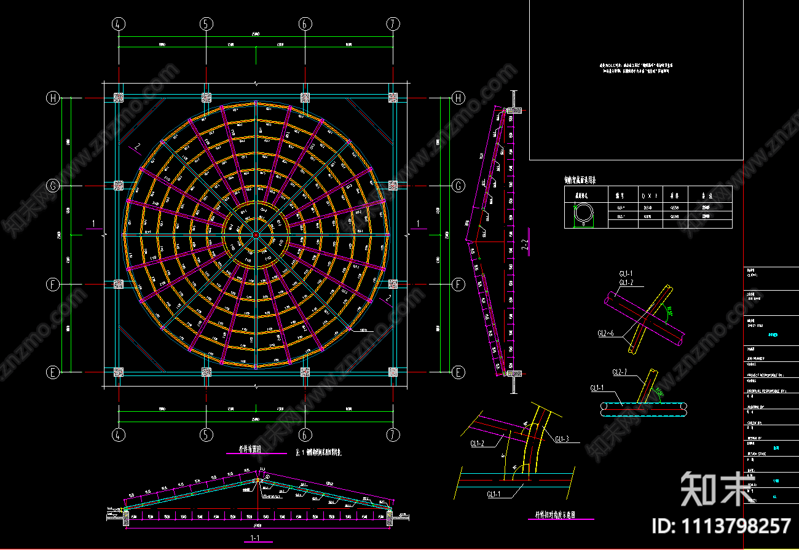The image size is (799, 550).
Task: Select left grid axis bubble G
Action: (x=54, y=185)
